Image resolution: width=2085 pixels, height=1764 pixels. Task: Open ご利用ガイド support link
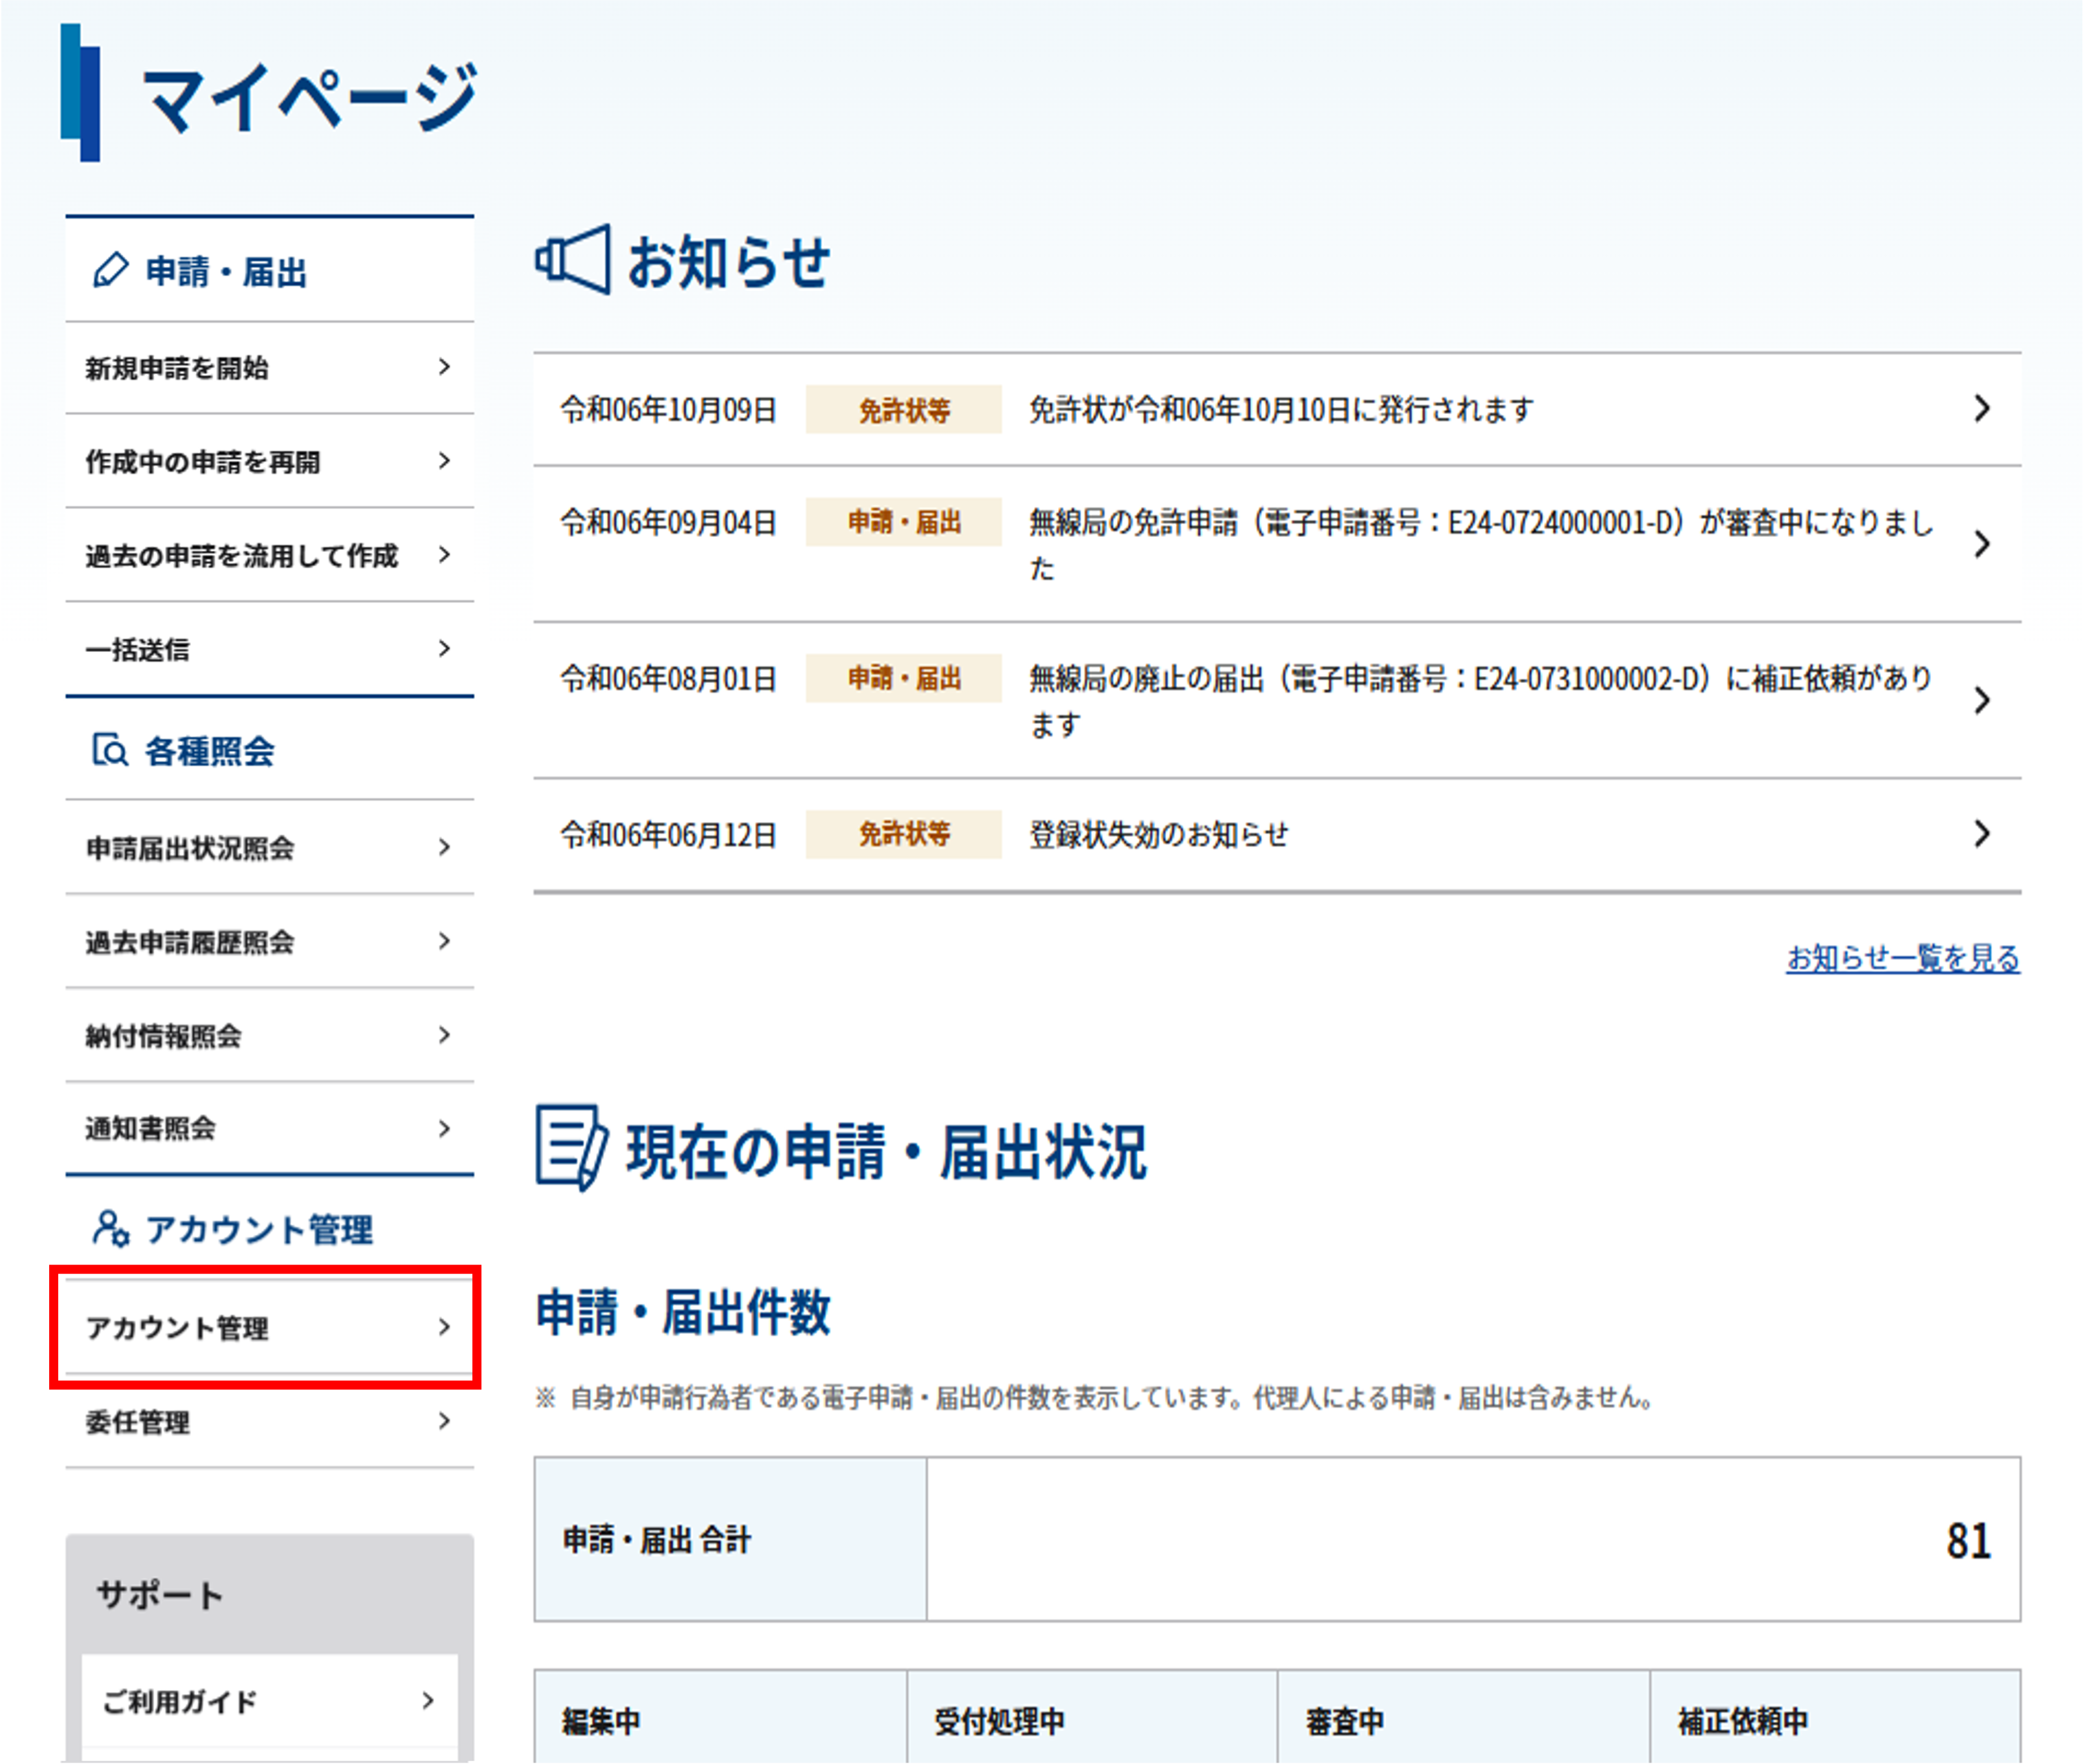click(x=269, y=1700)
